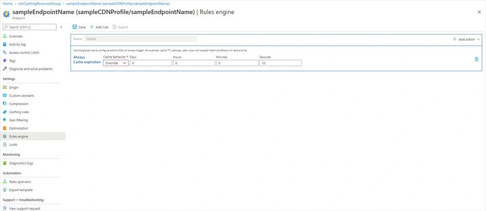Viewport: 486px width, 211px height.
Task: Open Export template page
Action: (21, 190)
